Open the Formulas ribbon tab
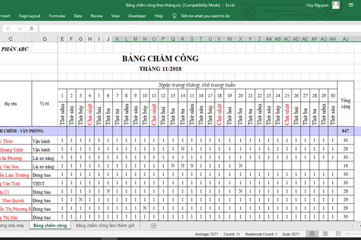Viewport: 361px width, 240px height. (57, 16)
